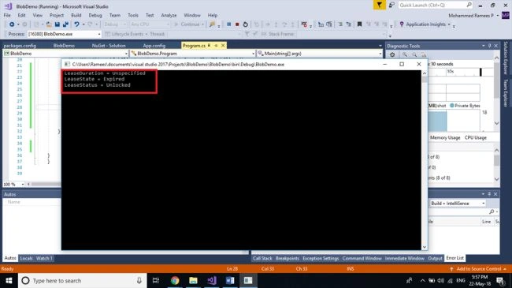512x288 pixels.
Task: Click the Windows Start button
Action: 9,280
